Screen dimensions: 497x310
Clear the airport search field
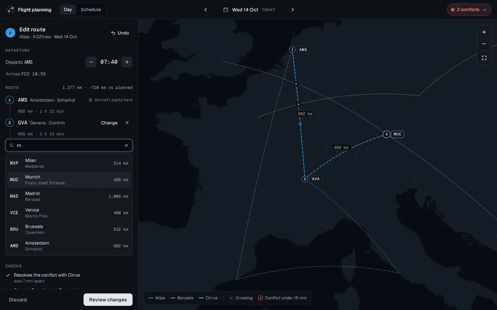(x=126, y=145)
